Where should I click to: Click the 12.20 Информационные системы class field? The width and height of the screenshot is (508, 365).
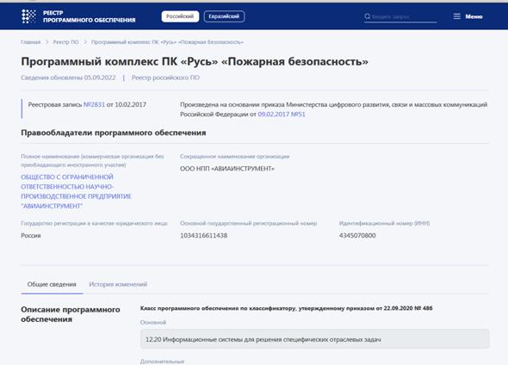click(314, 339)
